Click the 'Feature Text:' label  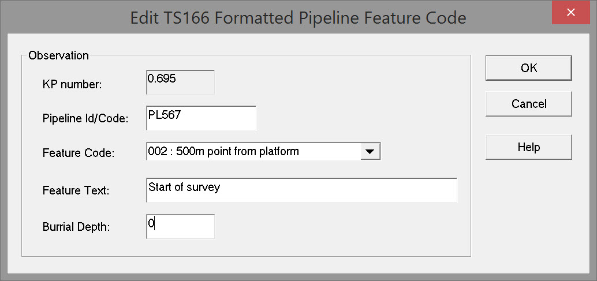[x=76, y=190]
